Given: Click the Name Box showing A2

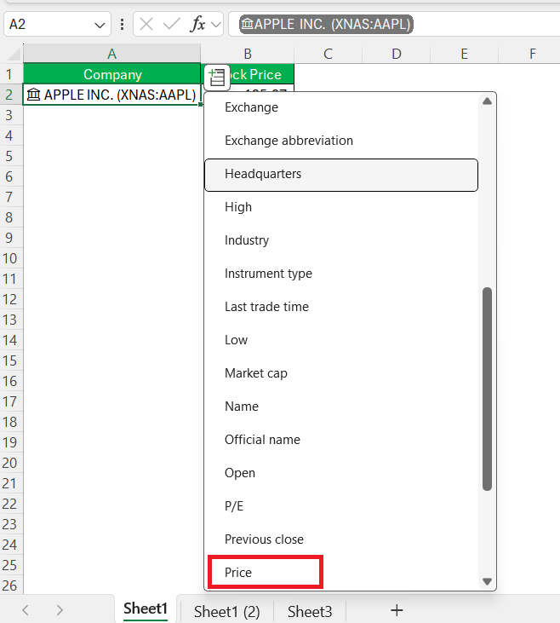Looking at the screenshot, I should click(58, 24).
